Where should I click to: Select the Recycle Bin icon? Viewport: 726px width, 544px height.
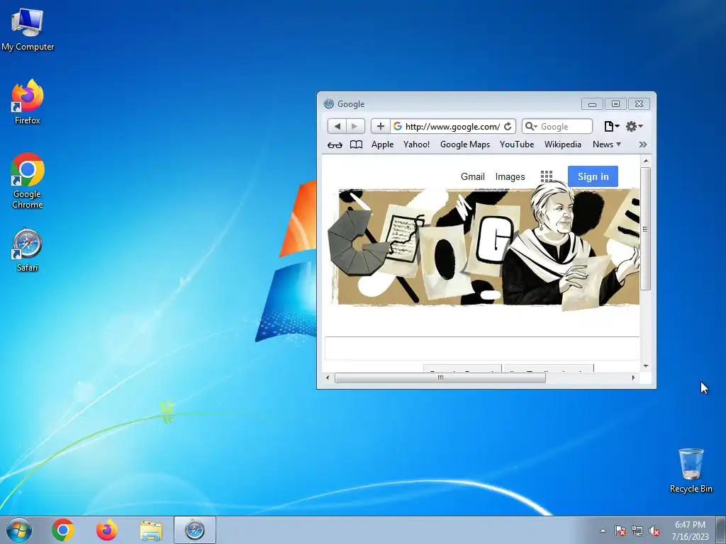coord(691,470)
